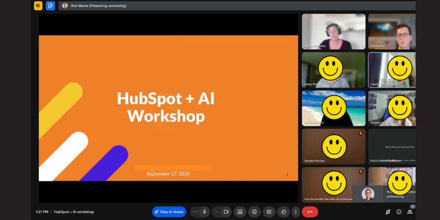The width and height of the screenshot is (440, 220).
Task: Show the participants people panel
Action: tap(410, 212)
